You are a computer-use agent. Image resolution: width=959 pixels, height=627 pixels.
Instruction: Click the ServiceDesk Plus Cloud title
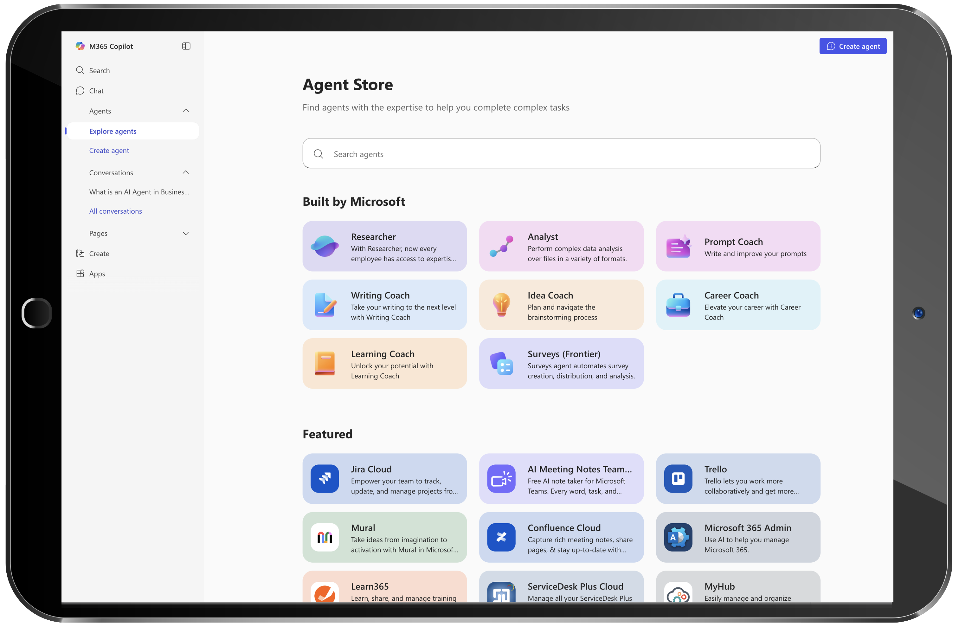[x=575, y=586]
